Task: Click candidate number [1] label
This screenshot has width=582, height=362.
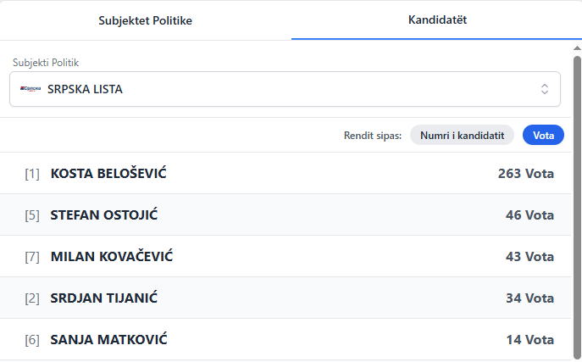Action: (x=32, y=174)
